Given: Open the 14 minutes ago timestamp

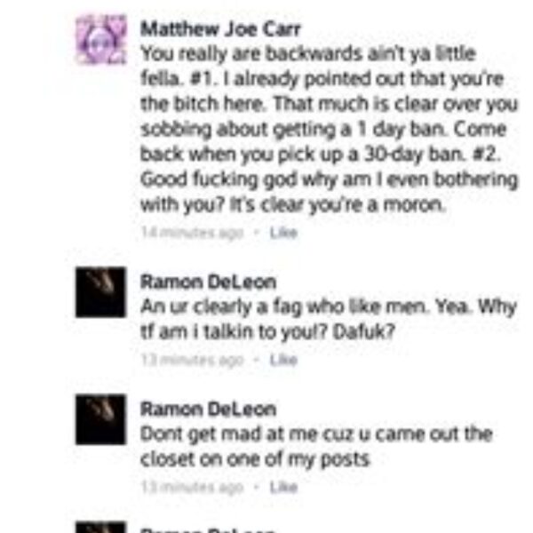Looking at the screenshot, I should click(193, 233).
